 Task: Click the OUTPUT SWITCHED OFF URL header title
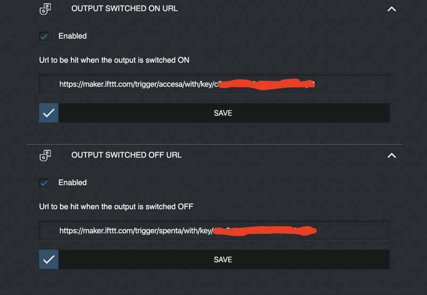(126, 155)
